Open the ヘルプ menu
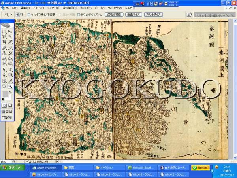237x178 pixels. point(130,8)
